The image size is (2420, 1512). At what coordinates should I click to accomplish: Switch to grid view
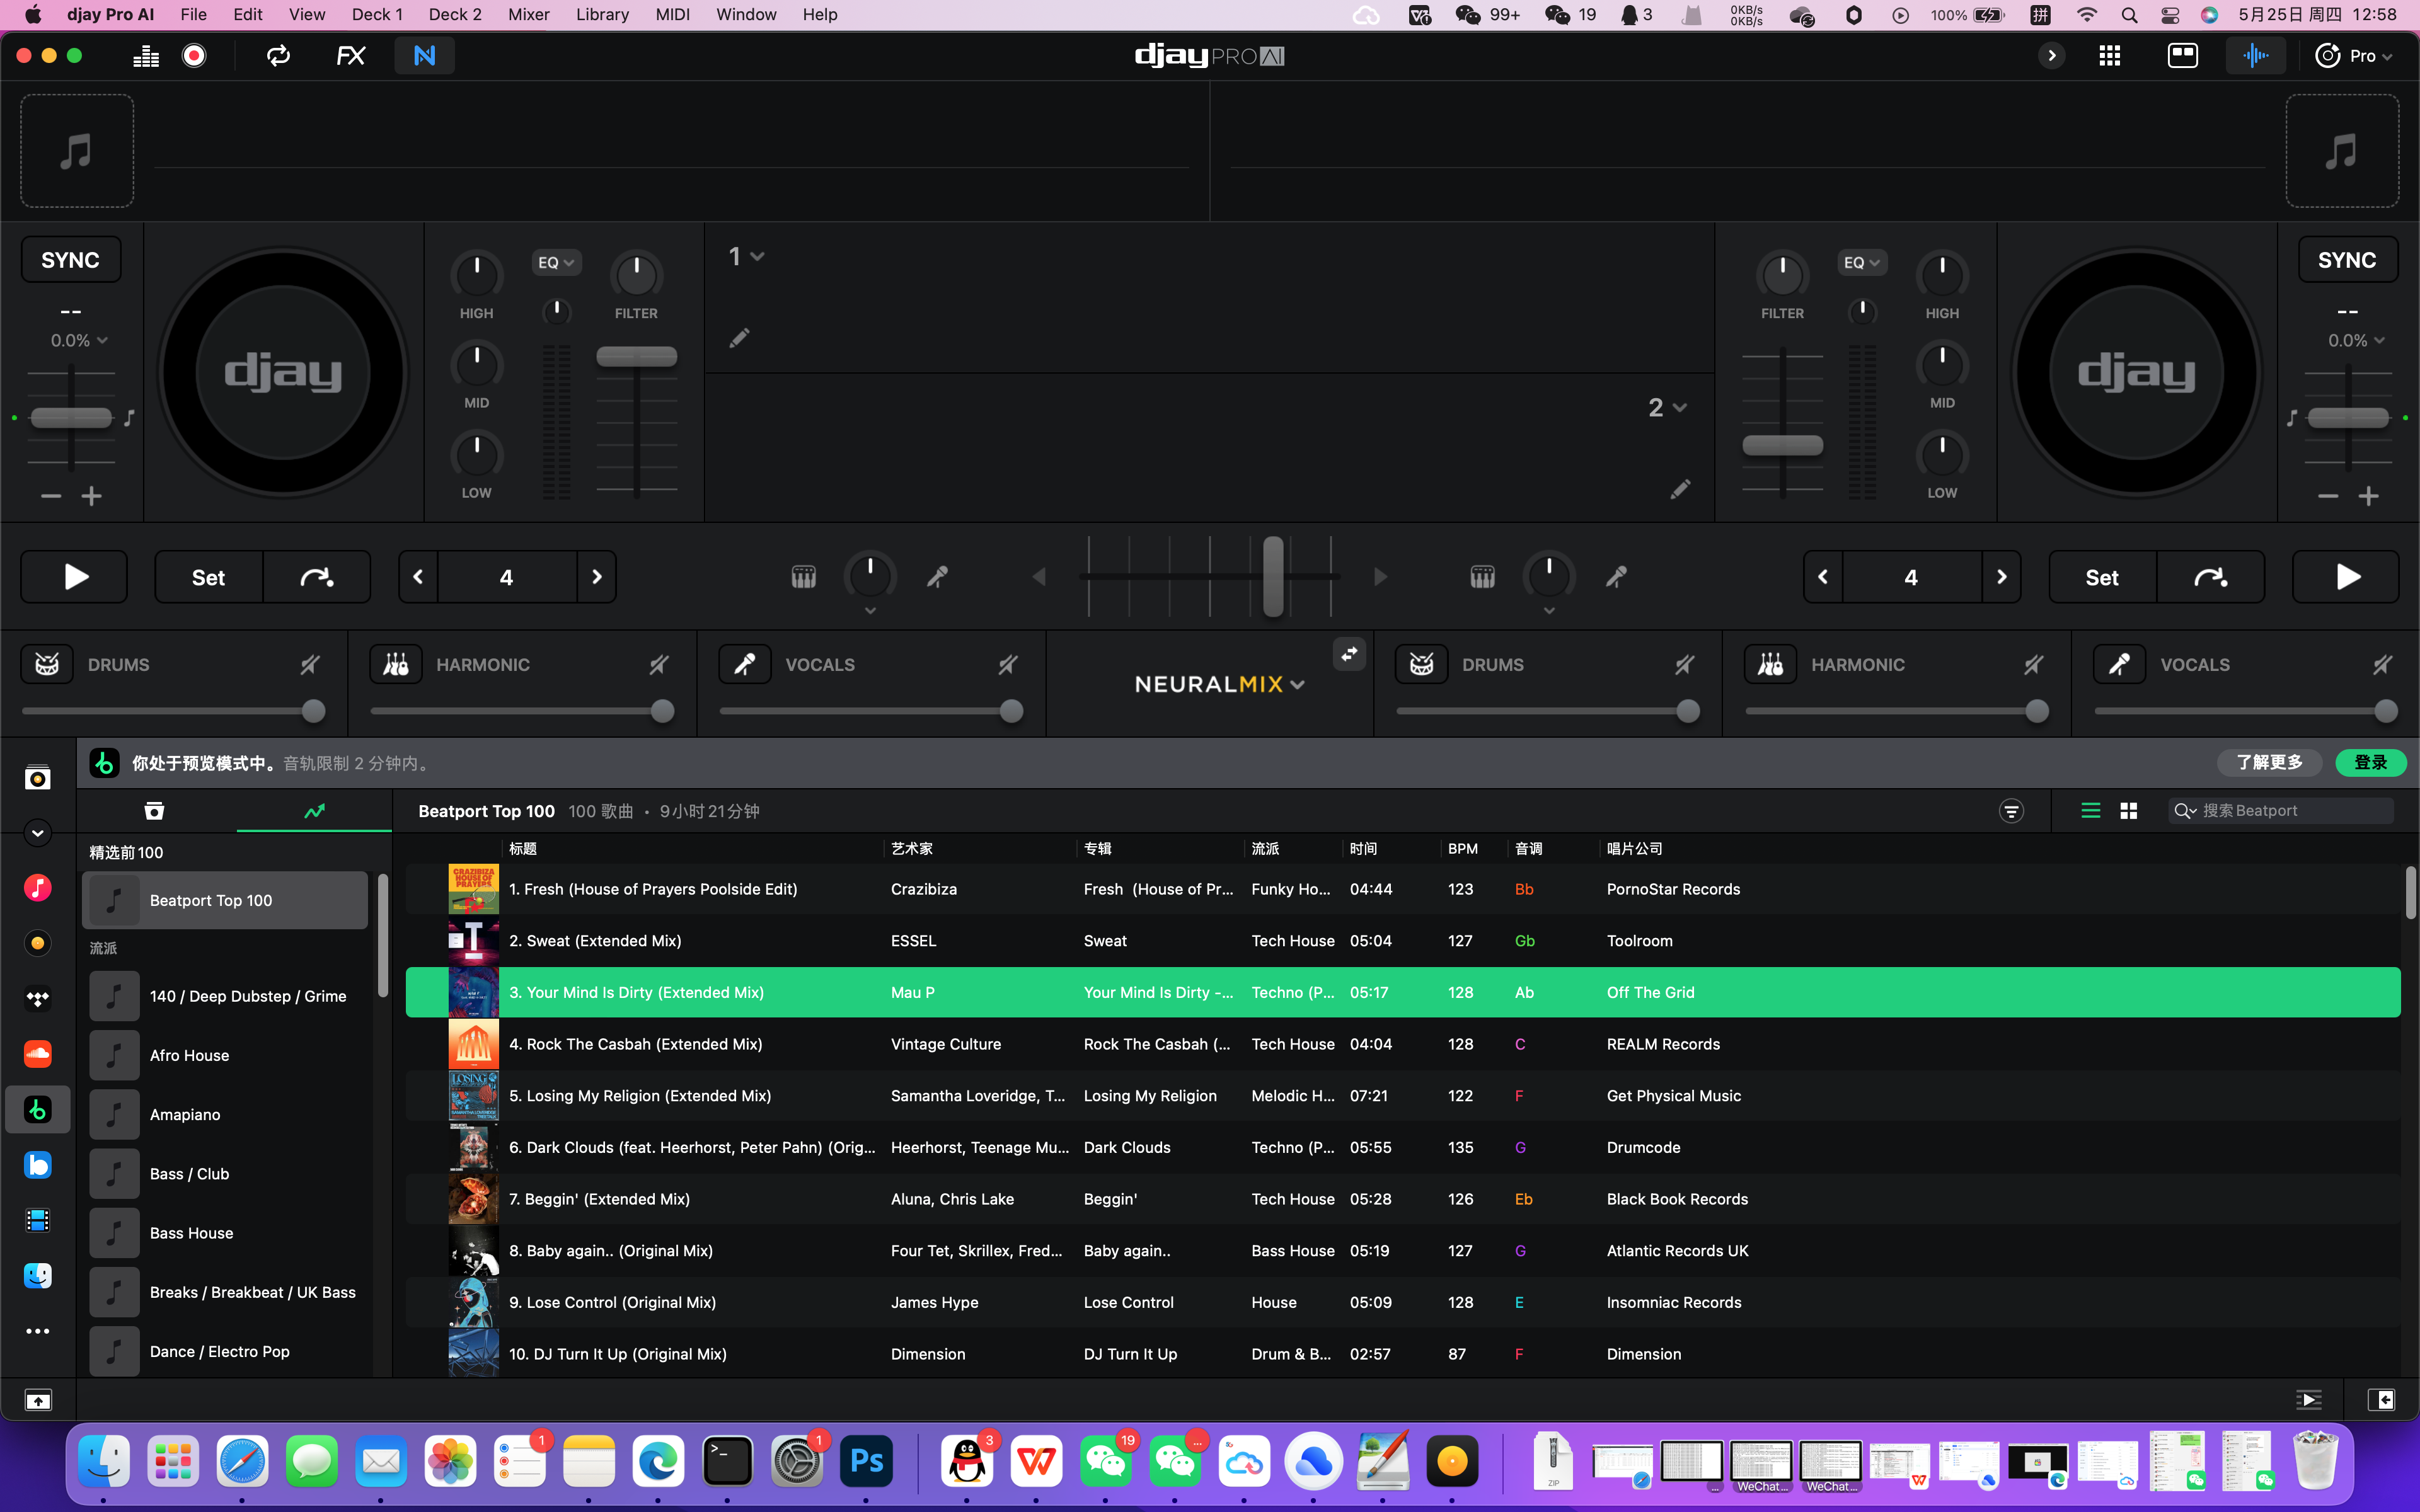pyautogui.click(x=2129, y=811)
